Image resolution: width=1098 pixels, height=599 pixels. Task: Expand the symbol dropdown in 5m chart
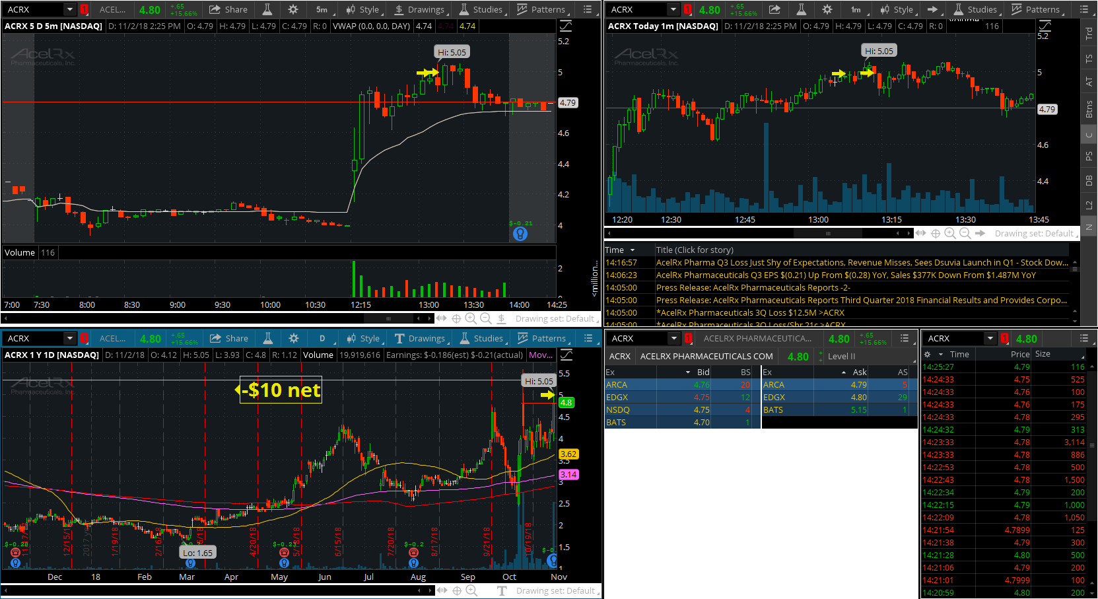click(x=69, y=9)
